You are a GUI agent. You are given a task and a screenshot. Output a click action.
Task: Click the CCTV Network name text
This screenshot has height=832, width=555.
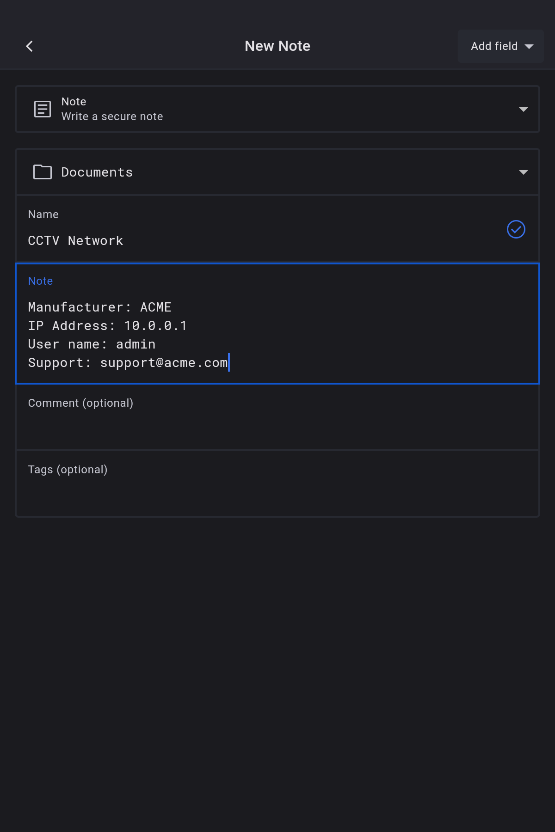pos(76,241)
